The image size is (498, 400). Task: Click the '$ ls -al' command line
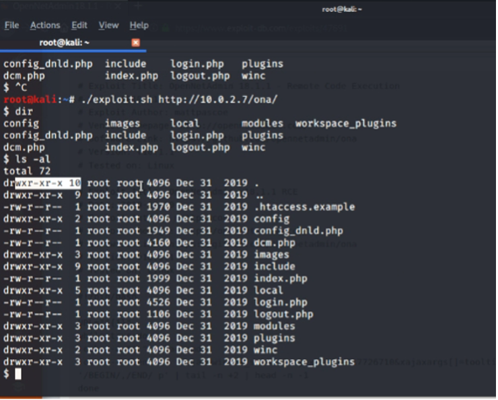pos(27,159)
